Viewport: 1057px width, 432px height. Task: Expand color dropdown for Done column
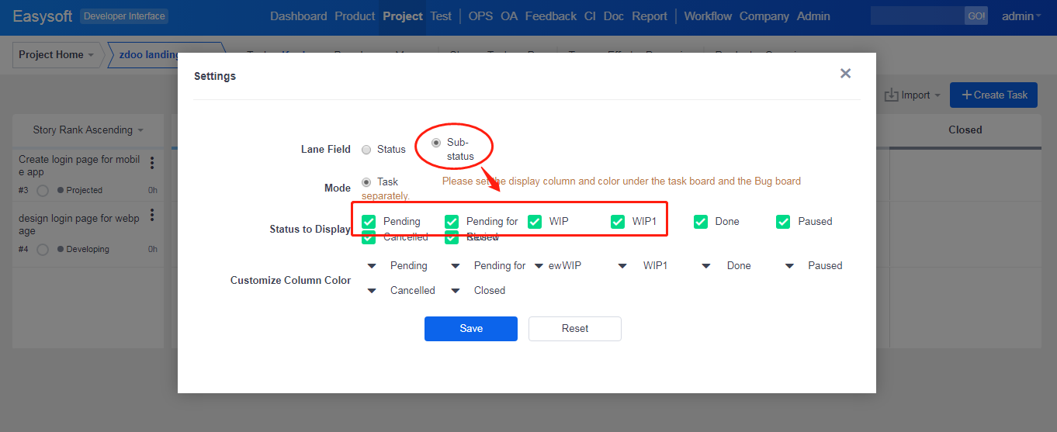706,266
